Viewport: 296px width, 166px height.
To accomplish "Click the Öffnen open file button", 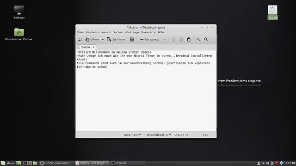I will click(92, 39).
